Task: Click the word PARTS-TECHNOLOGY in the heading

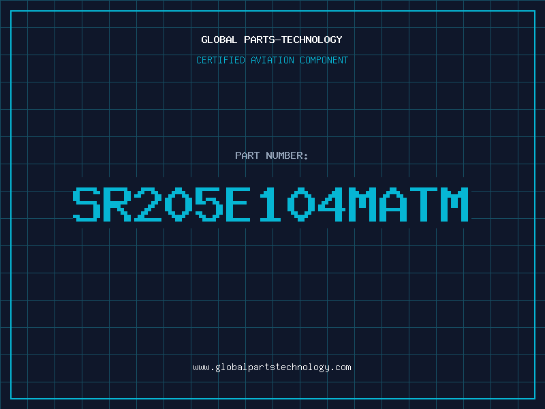Action: tap(294, 40)
